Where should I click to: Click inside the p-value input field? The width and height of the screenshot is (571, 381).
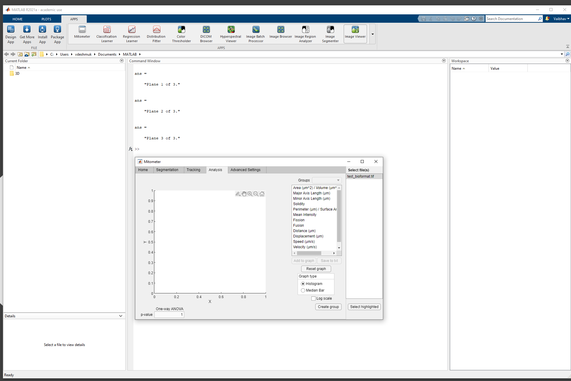[169, 314]
